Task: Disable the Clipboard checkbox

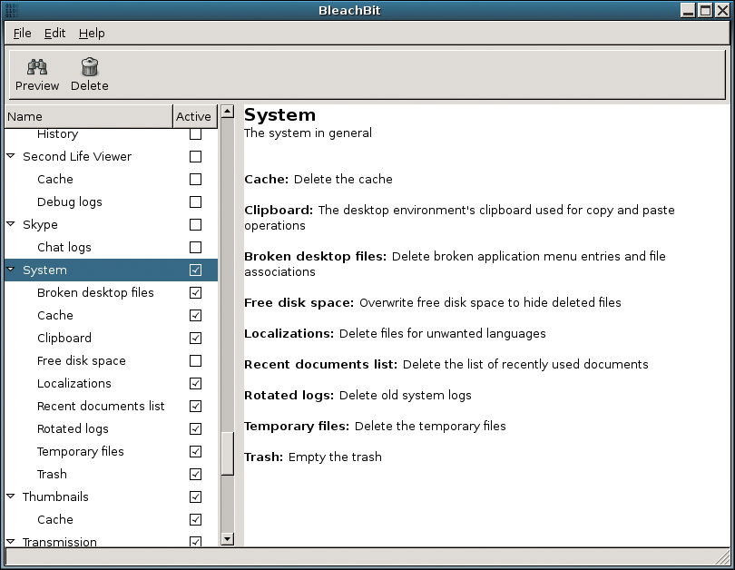Action: point(195,338)
